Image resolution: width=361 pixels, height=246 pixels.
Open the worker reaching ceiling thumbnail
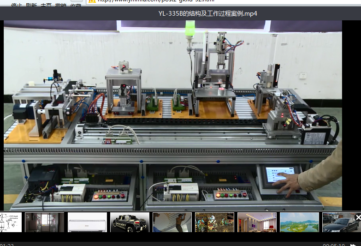172,222
